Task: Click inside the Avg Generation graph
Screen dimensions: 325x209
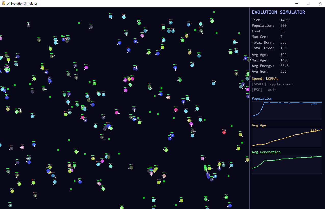Action: coord(287,164)
